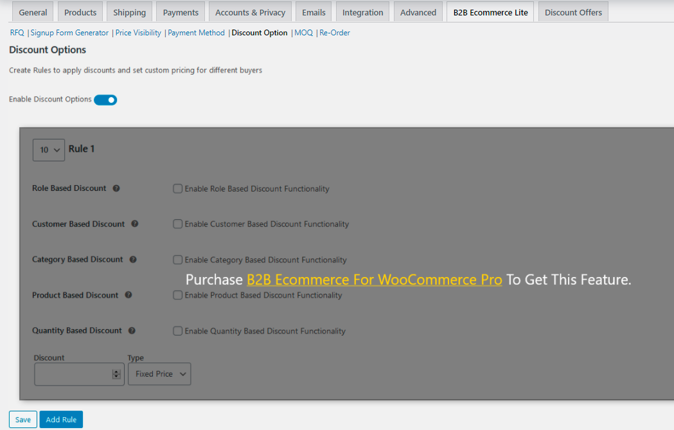The height and width of the screenshot is (430, 674).
Task: Open help tooltip for Category Based Discount
Action: pyautogui.click(x=133, y=259)
